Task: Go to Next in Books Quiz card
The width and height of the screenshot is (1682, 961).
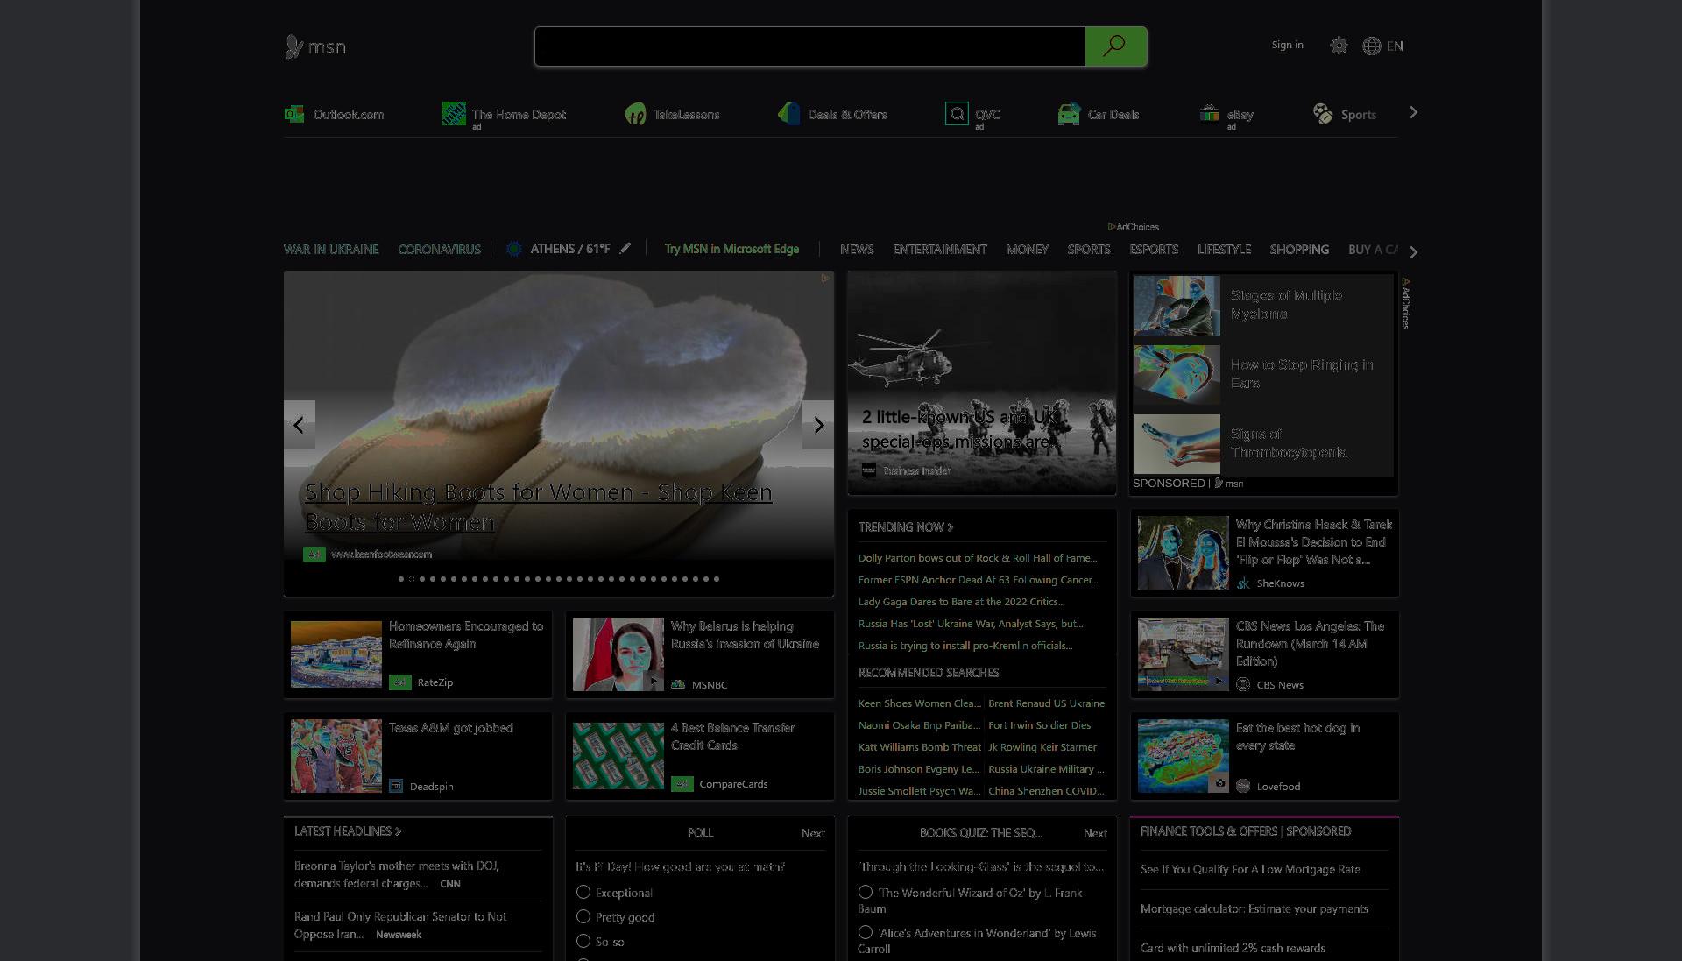Action: coord(1095,833)
